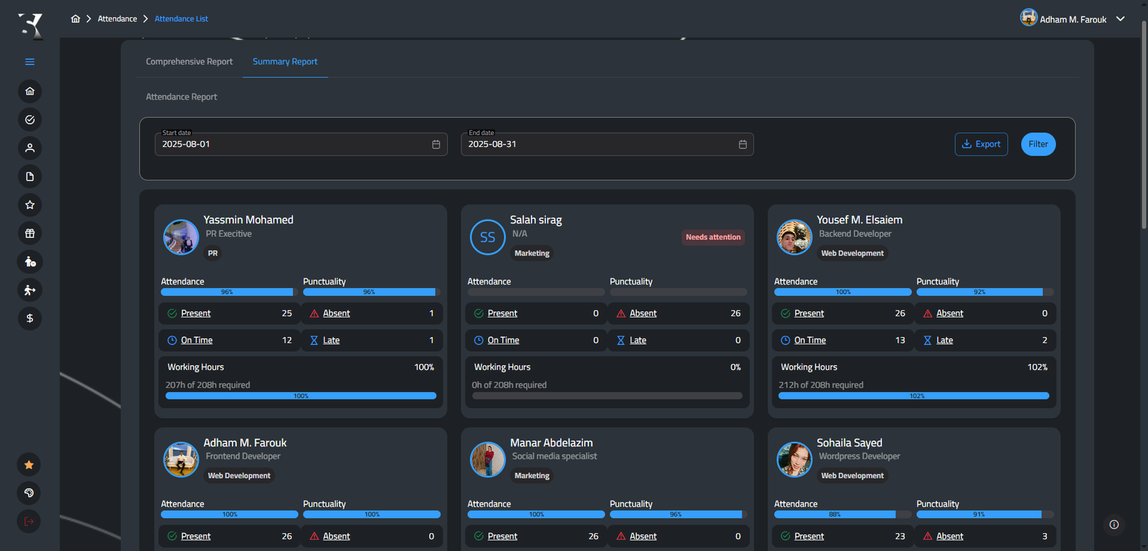The image size is (1148, 551).
Task: Switch to Comprehensive Report tab
Action: tap(189, 62)
